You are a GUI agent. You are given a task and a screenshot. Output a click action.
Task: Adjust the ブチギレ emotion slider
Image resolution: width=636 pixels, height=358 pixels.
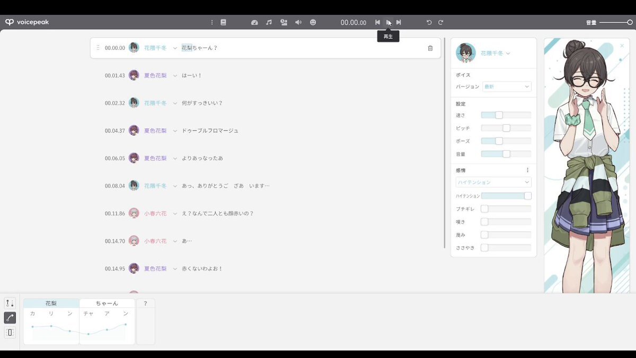[506, 209]
